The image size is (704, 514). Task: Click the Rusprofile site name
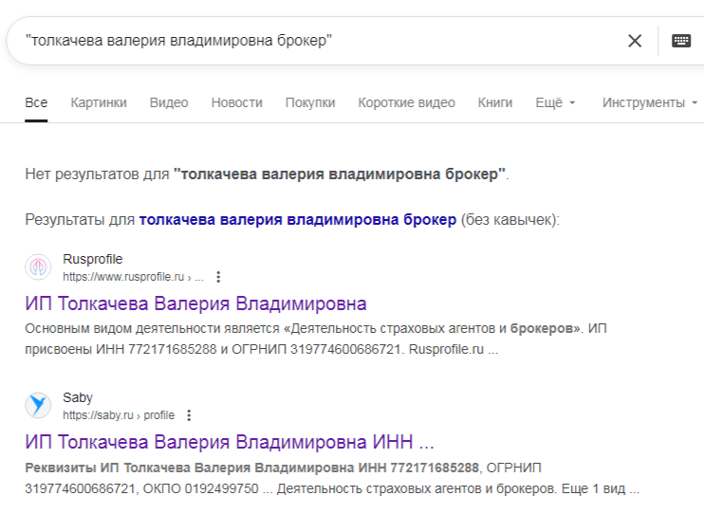pos(92,259)
